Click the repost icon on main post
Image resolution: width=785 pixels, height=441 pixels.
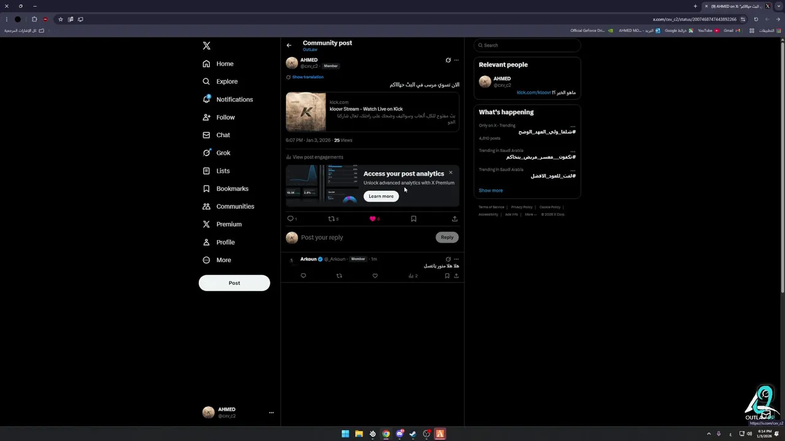pyautogui.click(x=331, y=219)
